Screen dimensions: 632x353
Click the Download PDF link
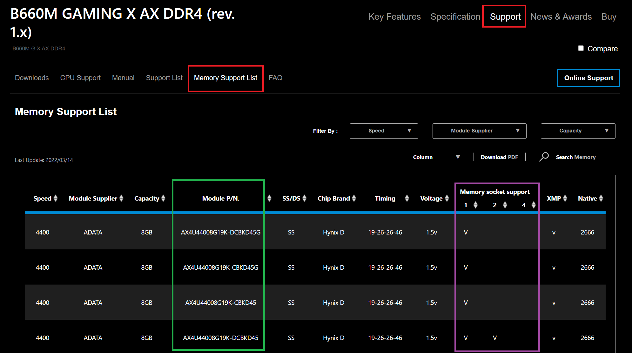(499, 157)
